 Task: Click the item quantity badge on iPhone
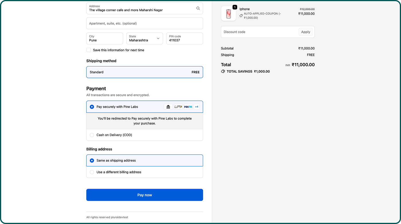(x=235, y=7)
